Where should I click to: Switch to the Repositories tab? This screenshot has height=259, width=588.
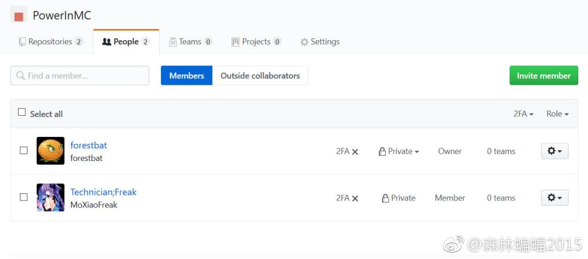(51, 42)
